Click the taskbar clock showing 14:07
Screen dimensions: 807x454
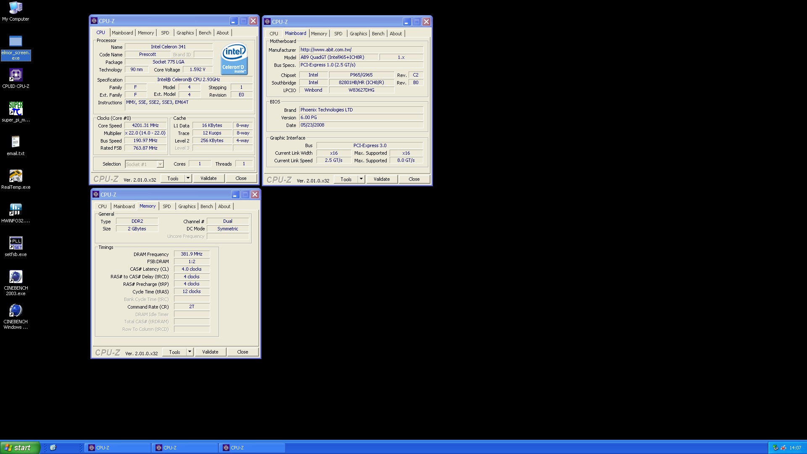point(795,448)
